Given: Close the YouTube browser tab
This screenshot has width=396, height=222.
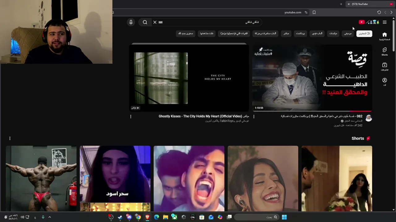Looking at the screenshot, I should pos(349,4).
